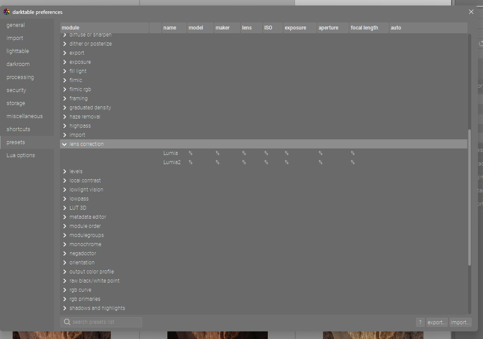The width and height of the screenshot is (483, 339).
Task: Click the darktable logo in title bar
Action: [x=7, y=12]
